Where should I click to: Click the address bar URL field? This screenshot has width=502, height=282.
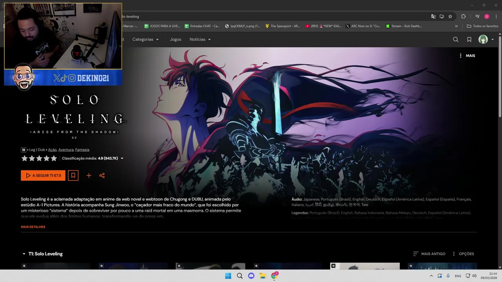[x=275, y=16]
